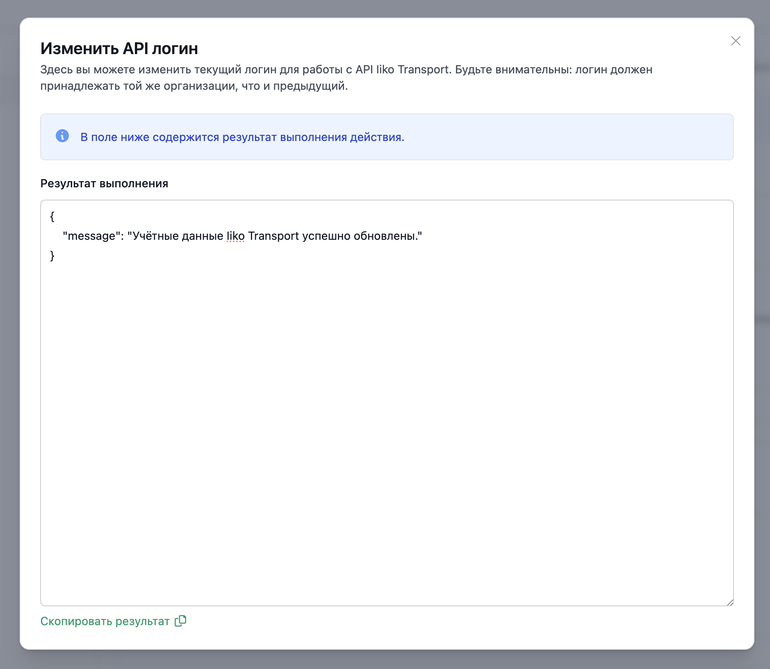Place cursor at opening curly brace
Viewport: 770px width, 669px height.
point(52,216)
